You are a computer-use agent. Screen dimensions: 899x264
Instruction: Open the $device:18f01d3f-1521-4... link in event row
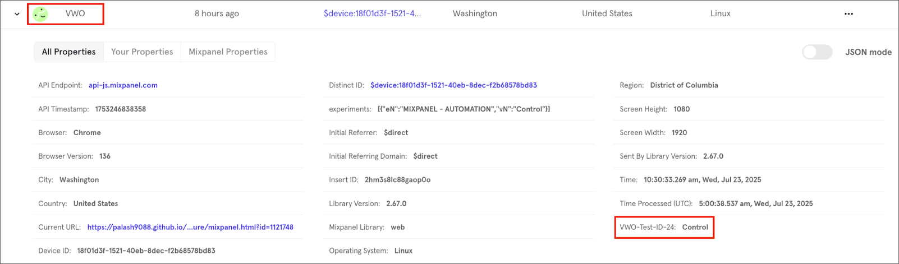tap(372, 13)
